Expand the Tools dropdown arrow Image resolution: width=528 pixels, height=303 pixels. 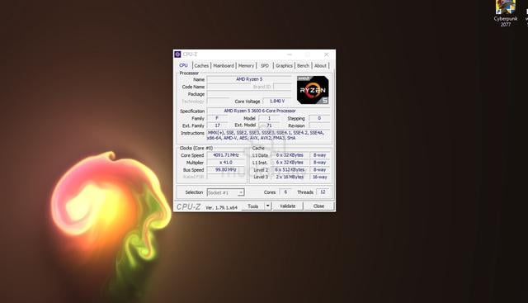(x=267, y=206)
